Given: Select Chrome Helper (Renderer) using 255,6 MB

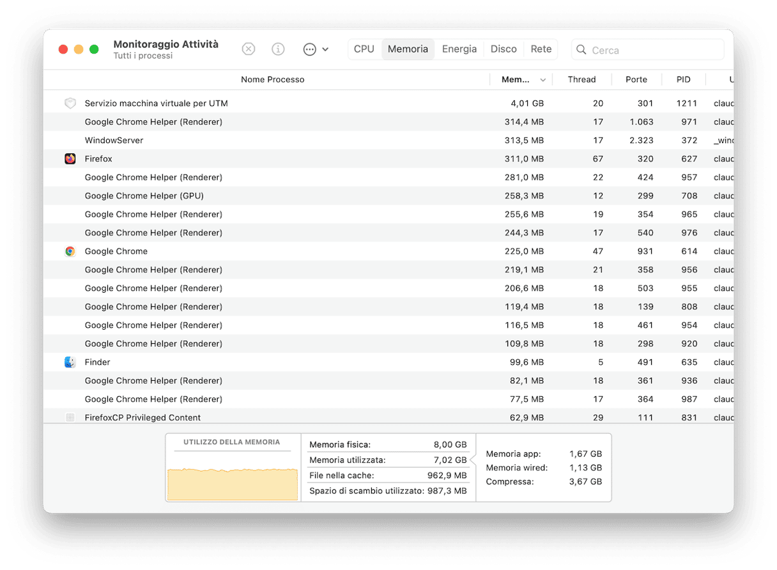Looking at the screenshot, I should coord(388,215).
